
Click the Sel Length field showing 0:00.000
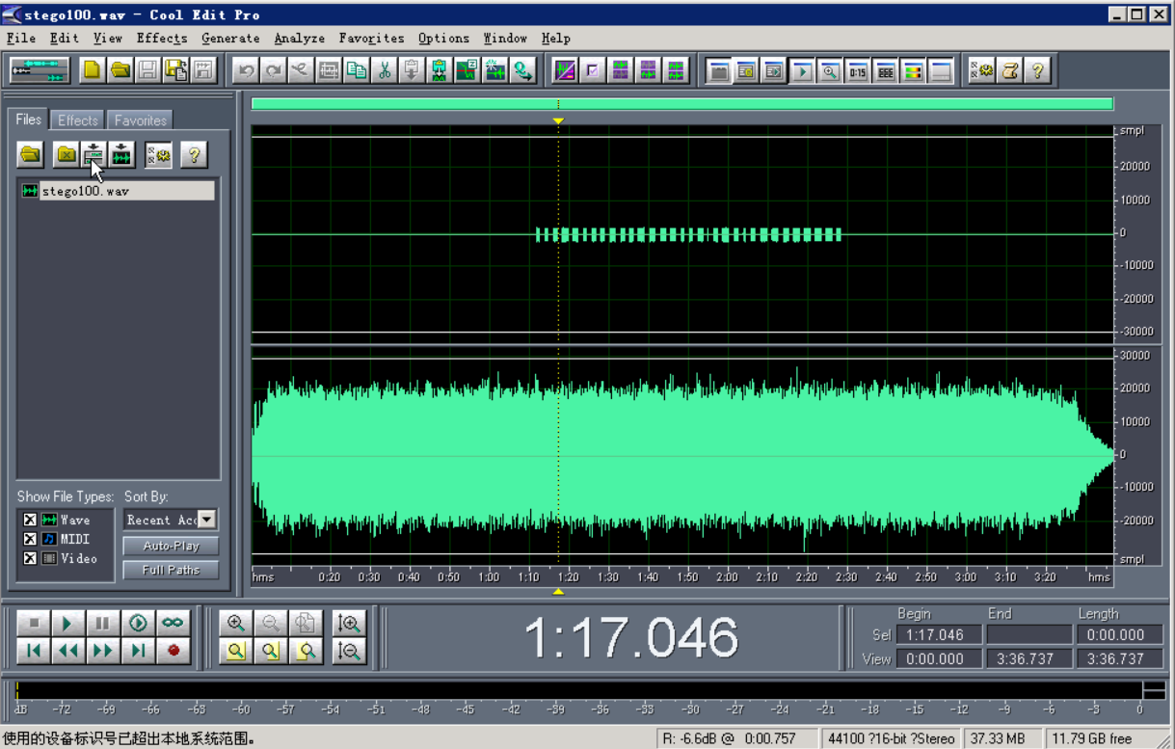coord(1119,634)
